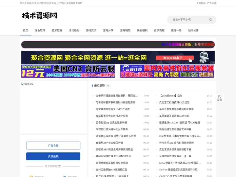Open 新版动漫之家动漫画安卓神器 post
This screenshot has width=236, height=177.
175,129
